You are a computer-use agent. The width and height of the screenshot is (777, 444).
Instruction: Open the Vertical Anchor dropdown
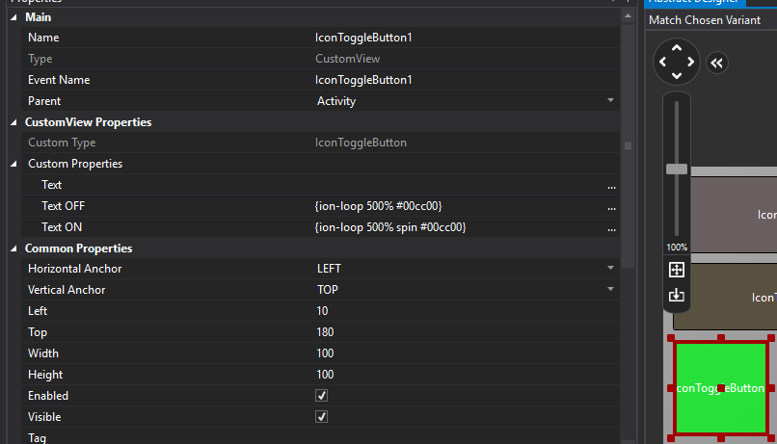[x=610, y=290]
